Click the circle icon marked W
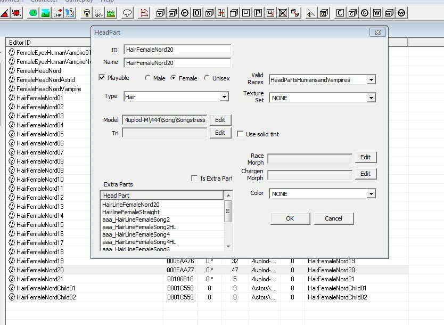444x325 pixels. coord(401,13)
